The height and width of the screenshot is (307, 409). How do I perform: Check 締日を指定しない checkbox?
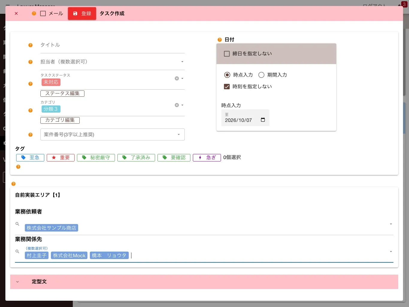[227, 54]
